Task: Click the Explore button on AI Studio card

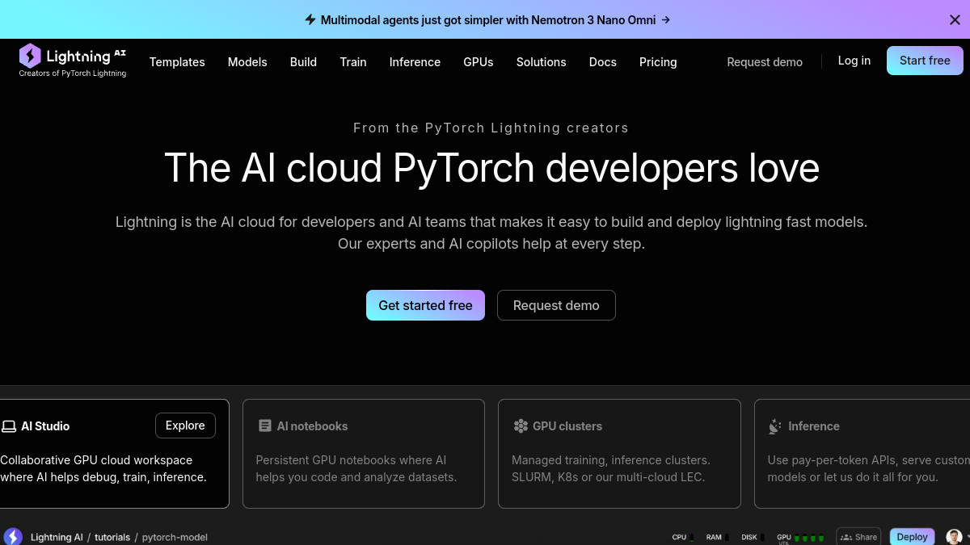Action: click(185, 426)
